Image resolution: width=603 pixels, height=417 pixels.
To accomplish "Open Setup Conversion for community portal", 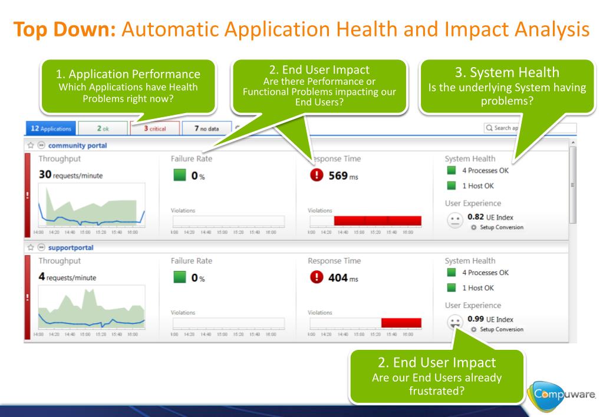I will pos(502,227).
